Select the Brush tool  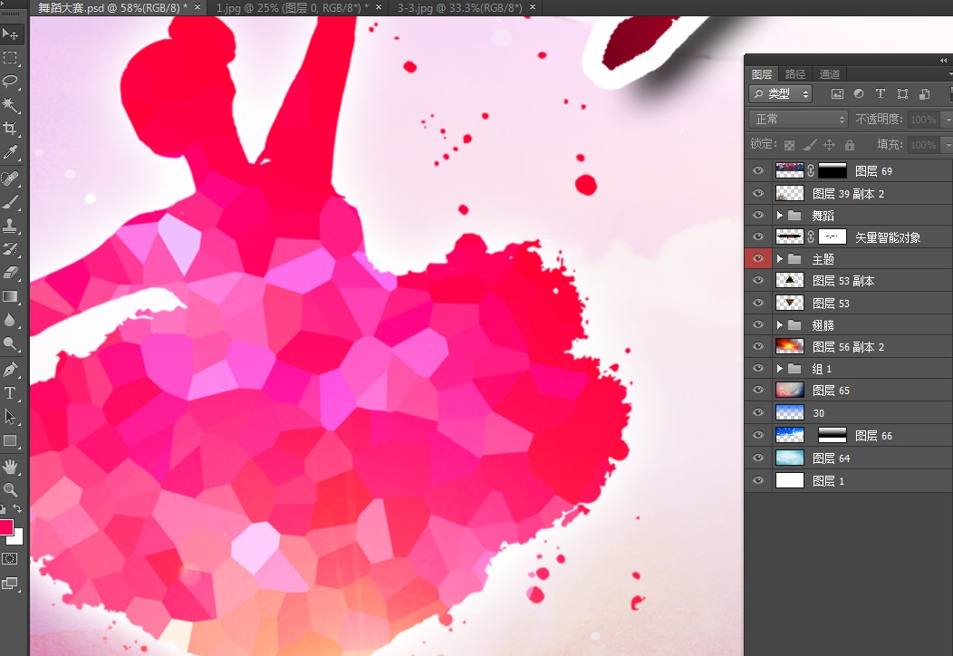(x=10, y=202)
